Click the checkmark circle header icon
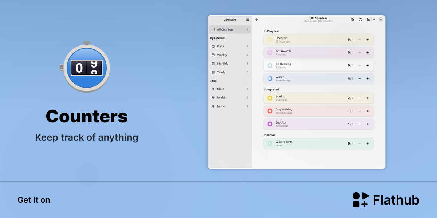437x218 pixels. [361, 20]
